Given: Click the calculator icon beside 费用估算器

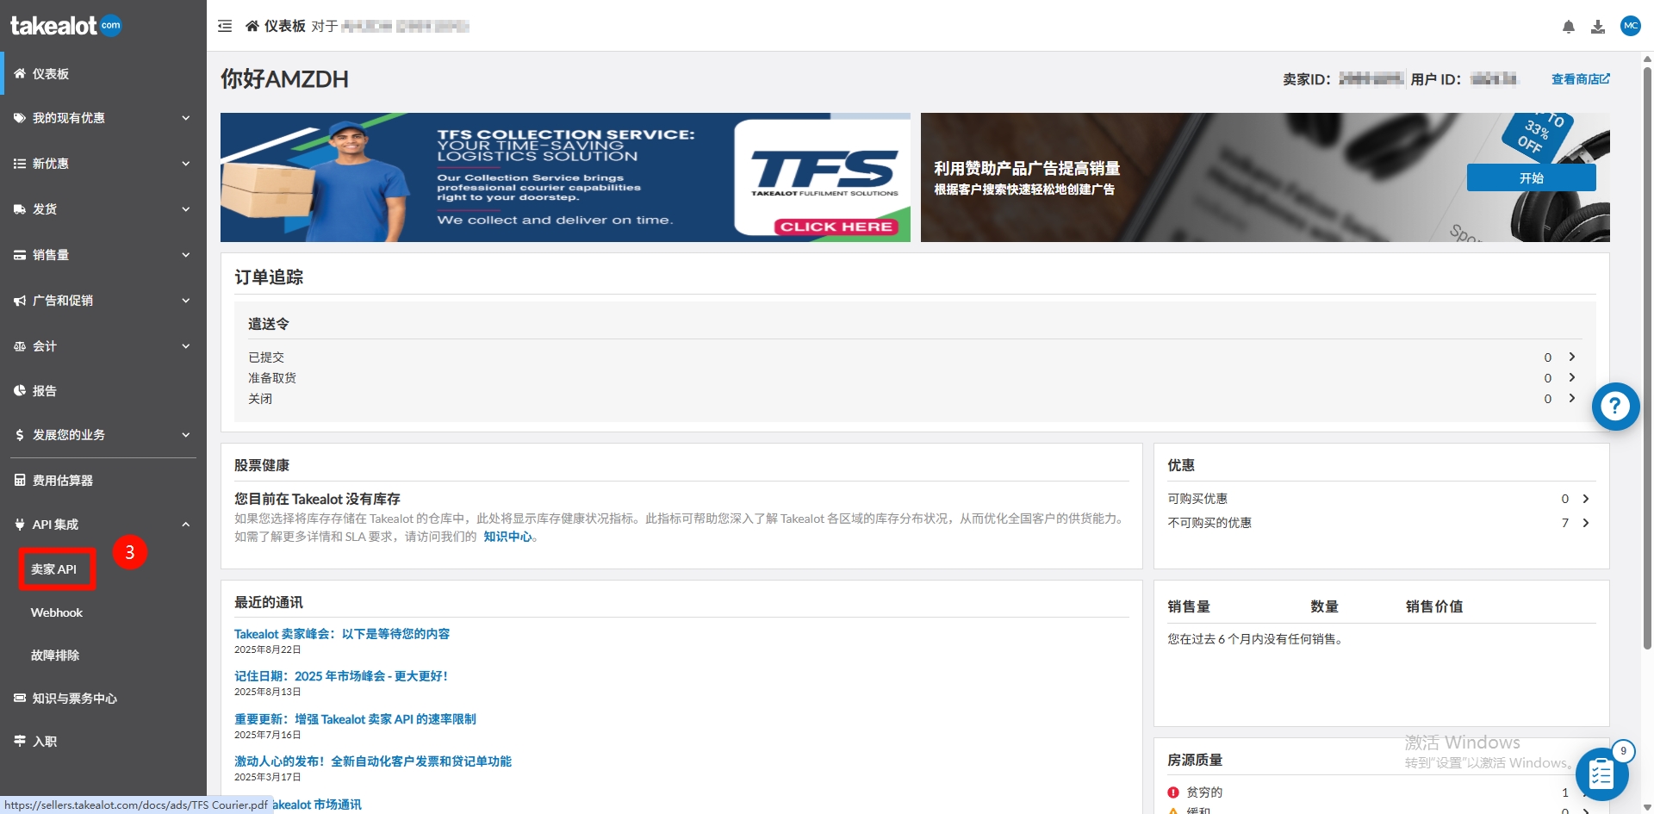Looking at the screenshot, I should [20, 480].
